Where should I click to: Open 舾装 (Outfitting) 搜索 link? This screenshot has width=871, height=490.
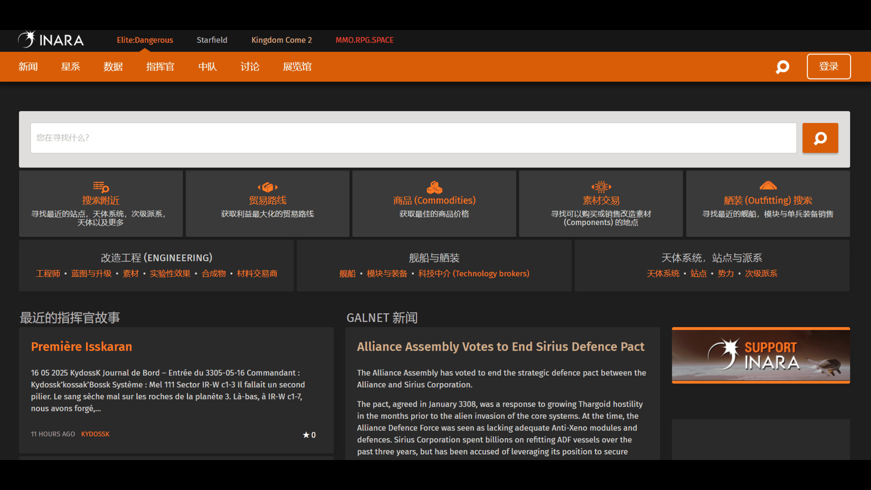pyautogui.click(x=768, y=201)
